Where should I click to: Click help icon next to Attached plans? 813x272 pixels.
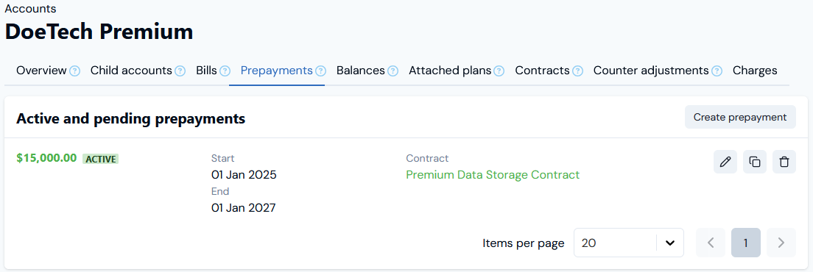(x=499, y=71)
